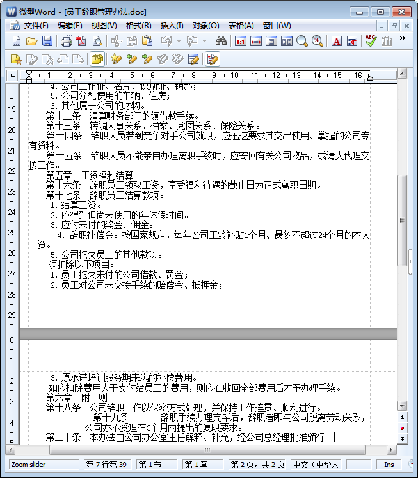Open tab stop type selector L

(x=12, y=76)
